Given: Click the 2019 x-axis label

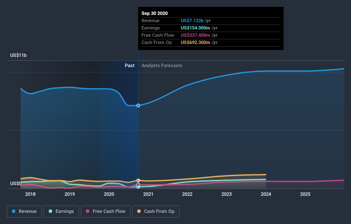Looking at the screenshot, I should coord(70,194).
